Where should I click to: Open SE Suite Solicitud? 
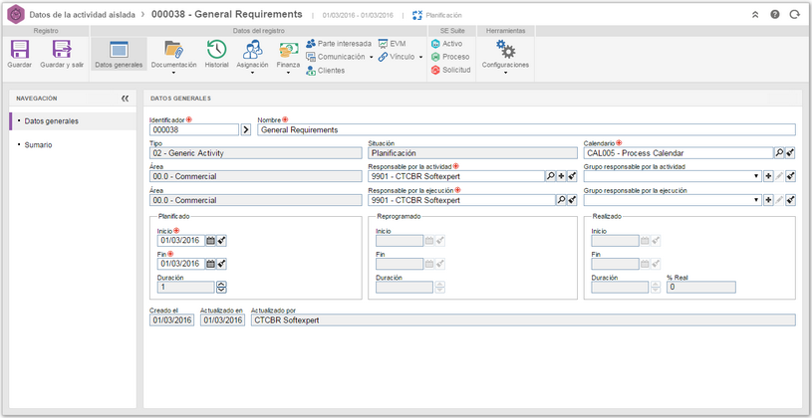click(x=451, y=70)
